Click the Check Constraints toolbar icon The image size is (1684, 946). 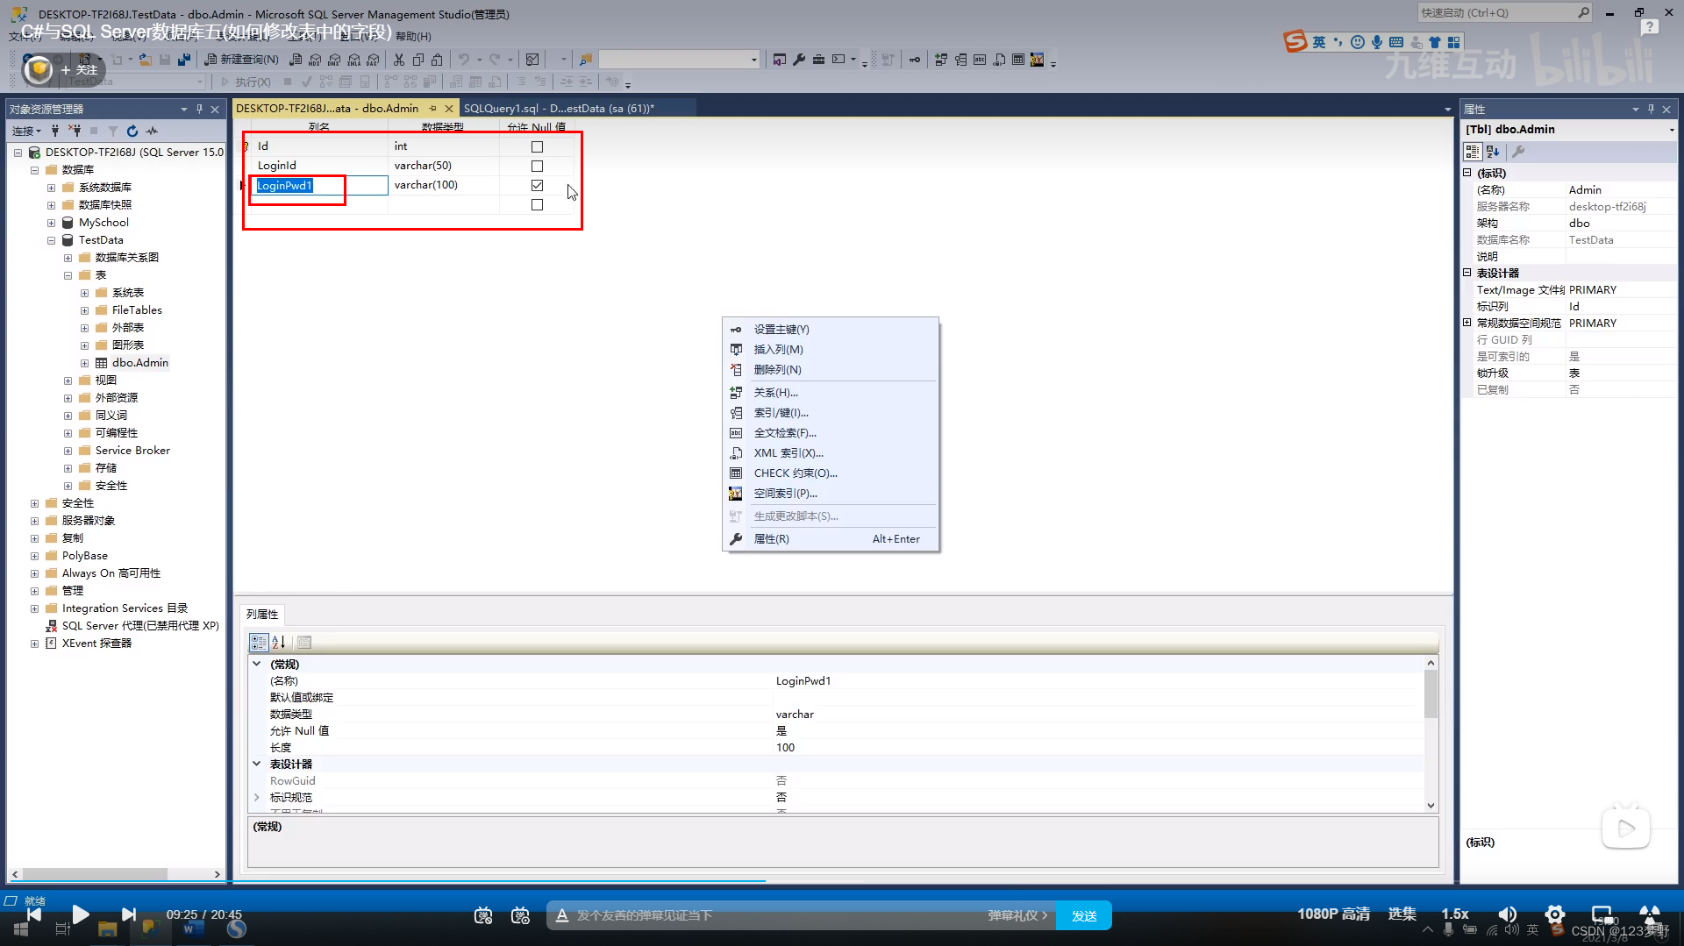coord(1018,60)
